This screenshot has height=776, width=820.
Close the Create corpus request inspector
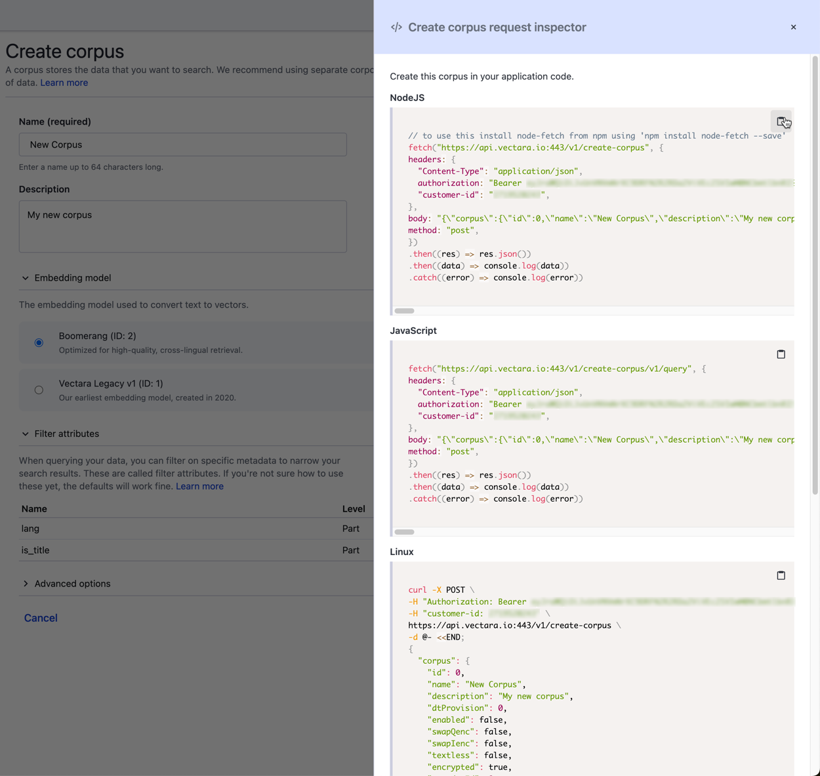click(793, 27)
